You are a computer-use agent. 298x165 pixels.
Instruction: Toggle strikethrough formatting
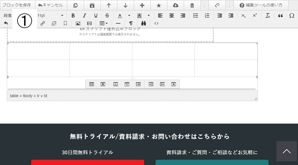tap(107, 16)
